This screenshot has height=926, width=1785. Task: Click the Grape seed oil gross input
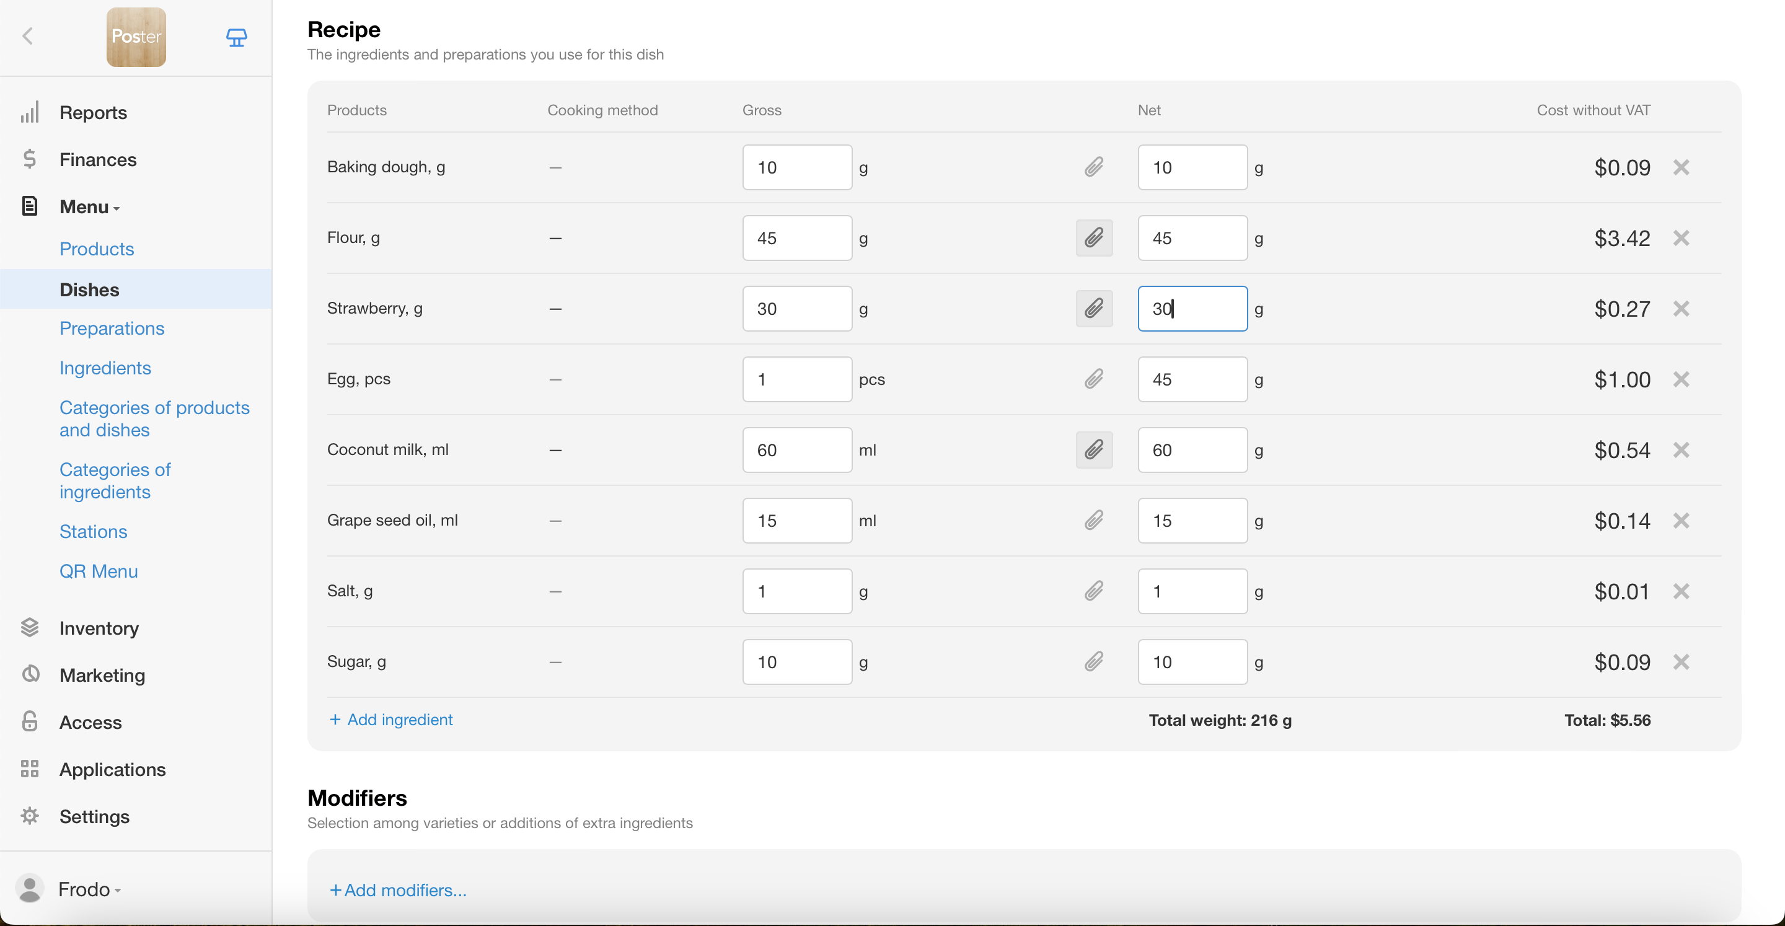pyautogui.click(x=796, y=521)
